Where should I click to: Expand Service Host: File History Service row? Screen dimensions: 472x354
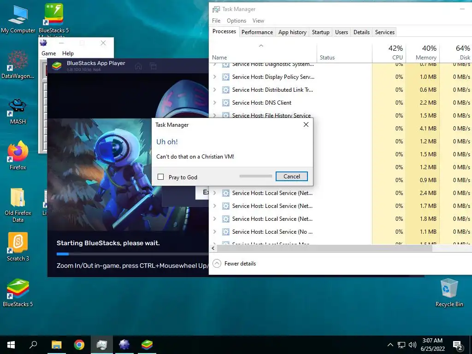tap(215, 115)
